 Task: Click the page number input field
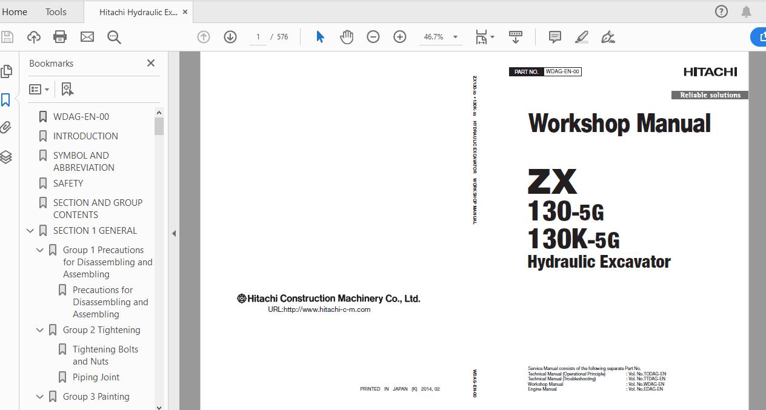click(258, 37)
